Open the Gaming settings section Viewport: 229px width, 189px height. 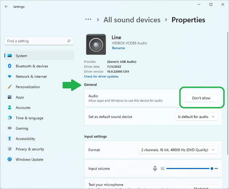pyautogui.click(x=22, y=128)
